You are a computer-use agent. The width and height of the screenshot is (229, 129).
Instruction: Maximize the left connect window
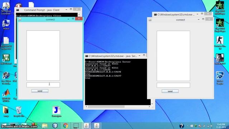pos(73,19)
